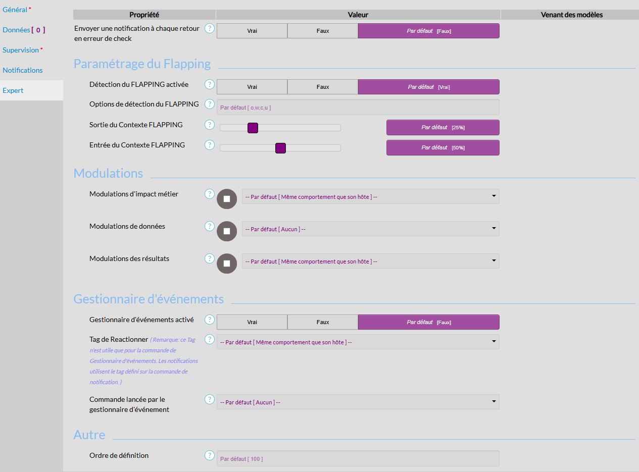
Task: Click the help icon next to Tag de Reactionner
Action: (210, 339)
